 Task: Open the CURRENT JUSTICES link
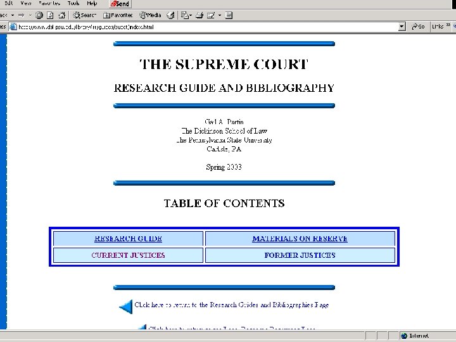point(128,255)
